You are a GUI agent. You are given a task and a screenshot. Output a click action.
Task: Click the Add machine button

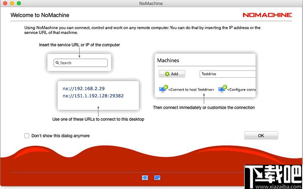click(x=172, y=74)
